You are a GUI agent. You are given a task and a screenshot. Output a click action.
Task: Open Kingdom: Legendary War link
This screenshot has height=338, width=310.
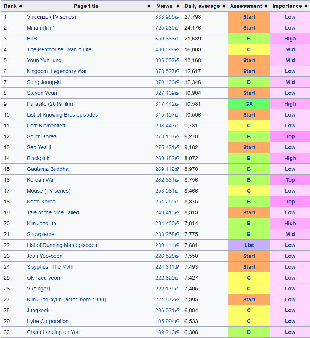tap(57, 71)
